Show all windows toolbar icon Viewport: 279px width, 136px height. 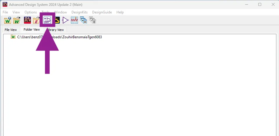click(93, 20)
